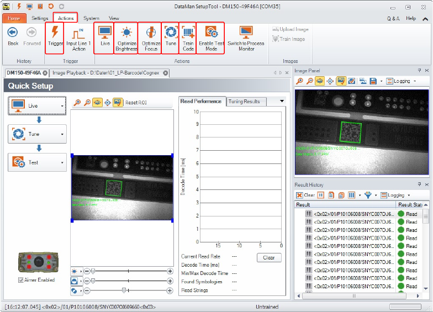433x312 pixels.
Task: Click the Trigger lightning icon in ribbon
Action: point(55,32)
